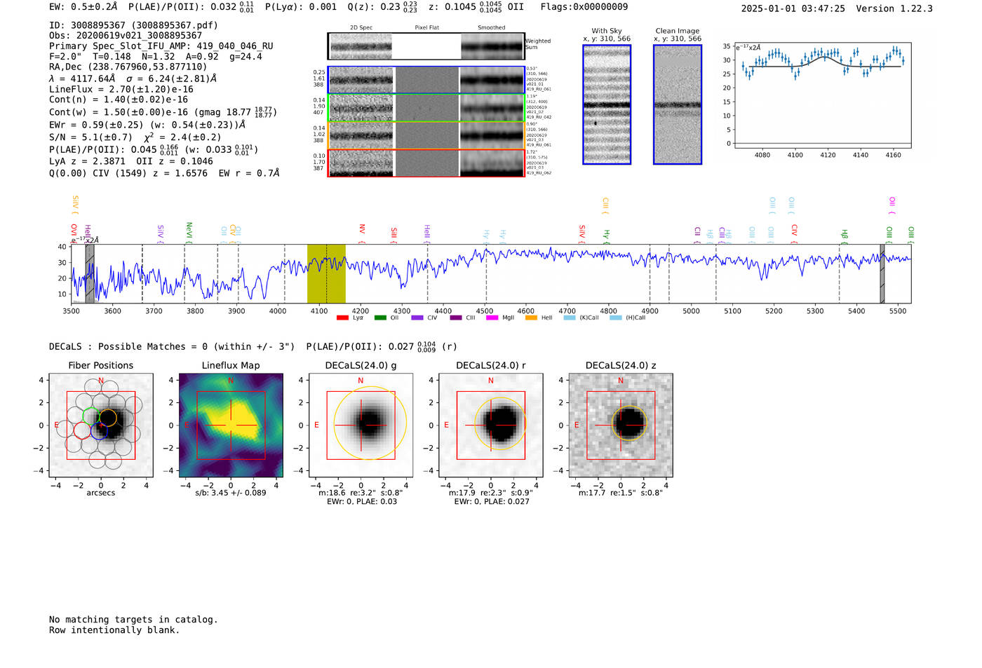
Task: Click the S/N = 5.1 line
Action: 135,137
